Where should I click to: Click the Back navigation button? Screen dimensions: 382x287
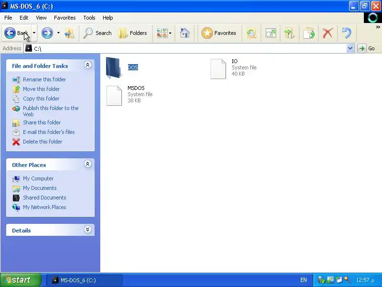[x=17, y=33]
